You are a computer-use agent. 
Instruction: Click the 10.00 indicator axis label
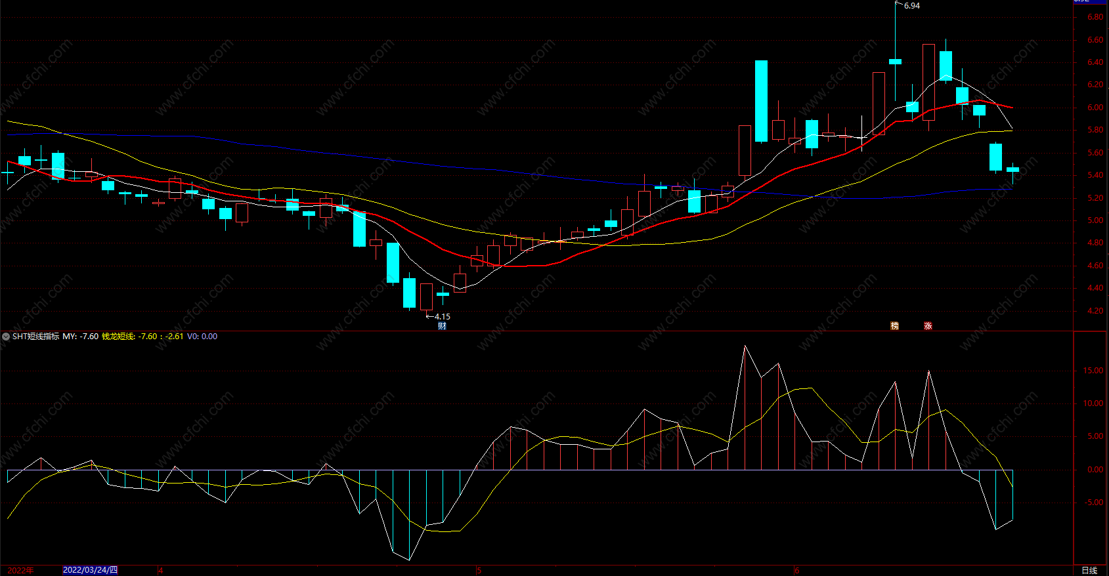(1093, 403)
